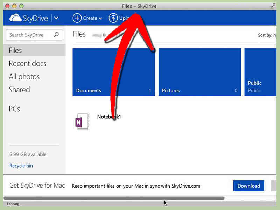Open Recent docs in the sidebar

(x=28, y=64)
